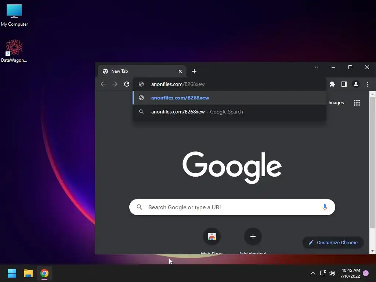Open the Windows Start menu
The height and width of the screenshot is (282, 376).
click(x=12, y=273)
